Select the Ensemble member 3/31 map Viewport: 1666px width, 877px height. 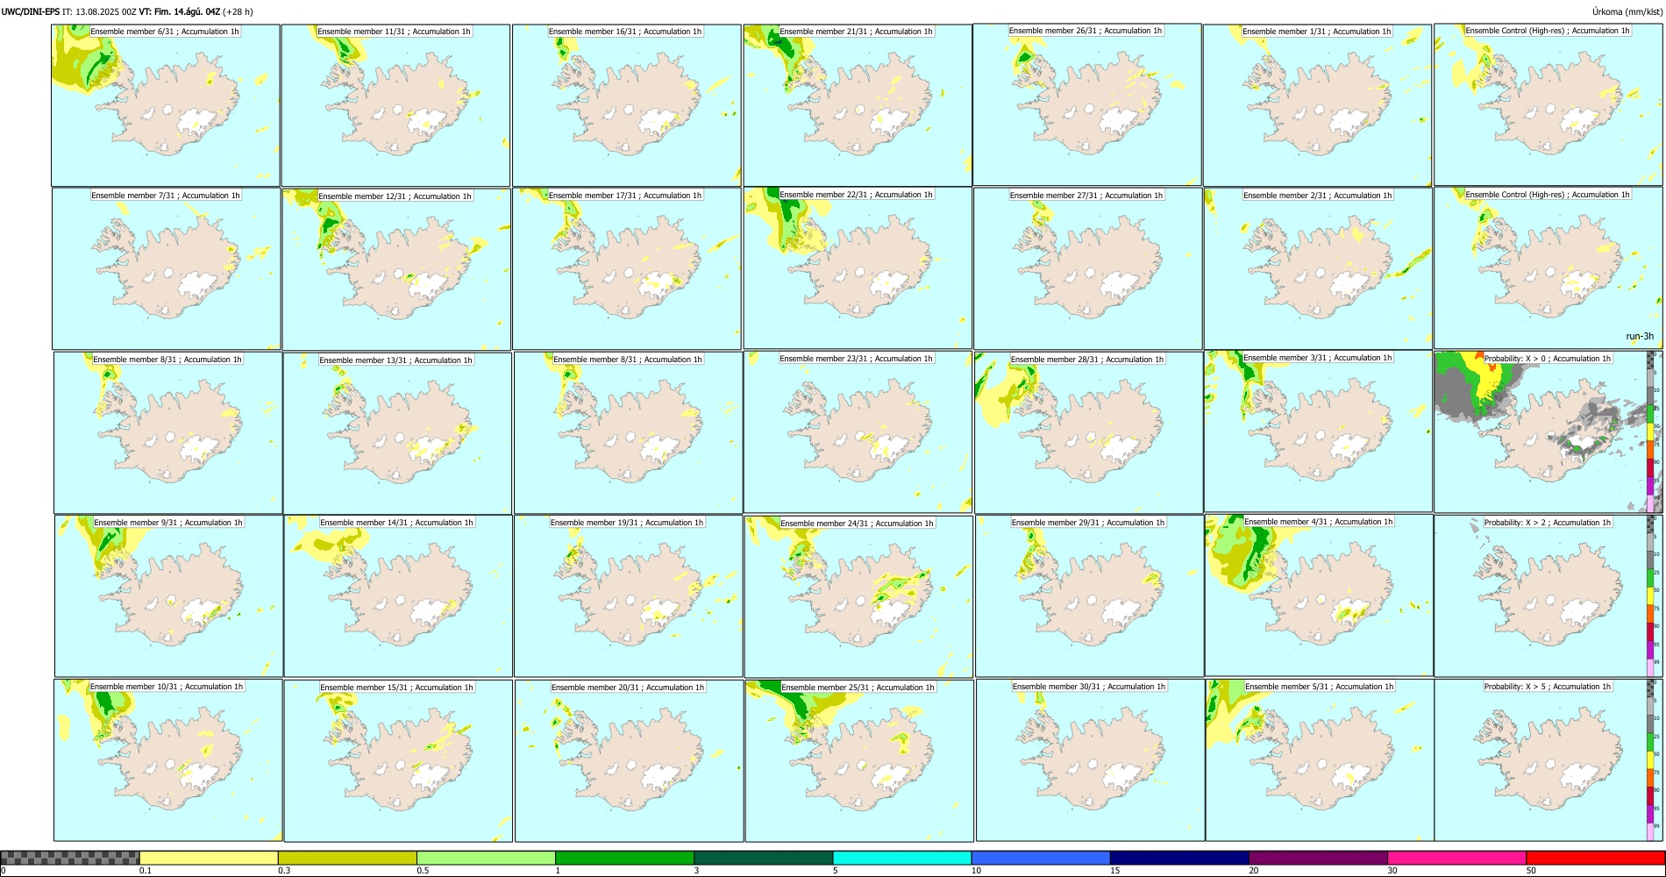(1319, 431)
